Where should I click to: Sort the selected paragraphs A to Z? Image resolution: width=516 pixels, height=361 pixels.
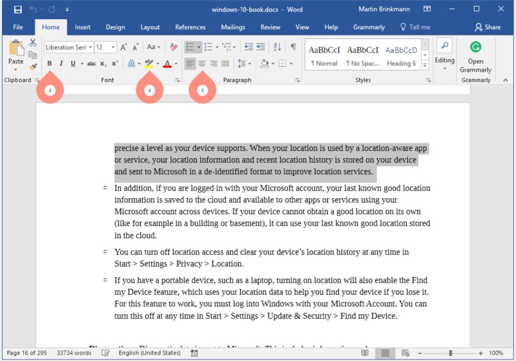click(x=277, y=47)
